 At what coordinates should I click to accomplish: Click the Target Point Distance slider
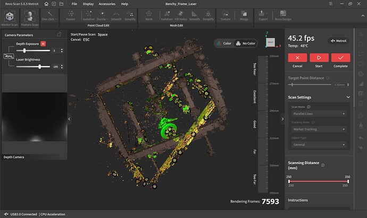(310, 84)
